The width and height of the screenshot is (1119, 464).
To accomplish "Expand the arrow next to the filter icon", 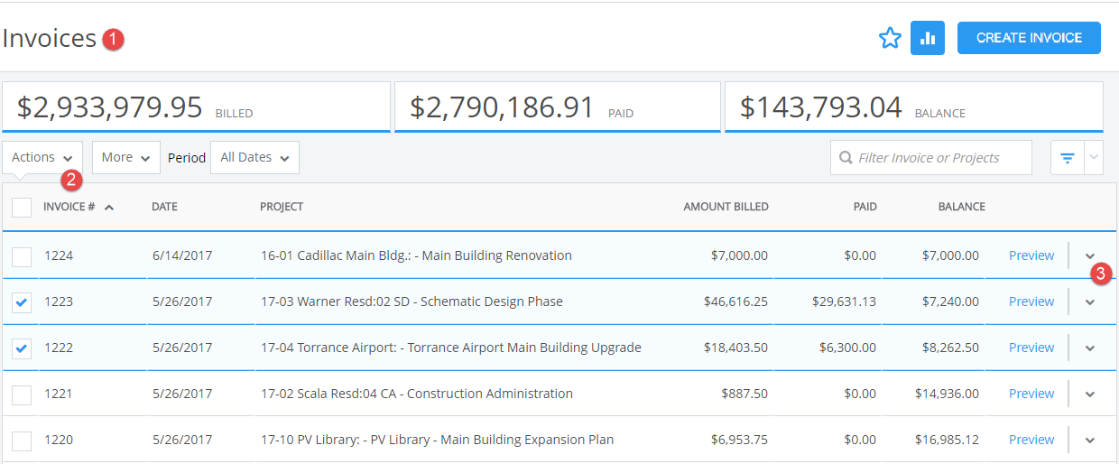I will point(1094,158).
